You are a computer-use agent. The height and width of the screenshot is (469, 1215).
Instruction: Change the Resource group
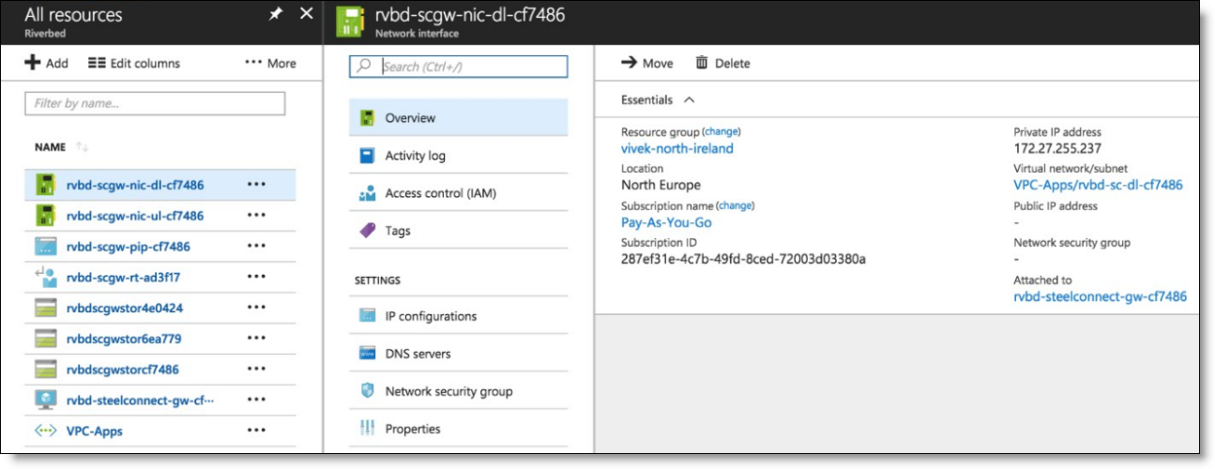(721, 131)
